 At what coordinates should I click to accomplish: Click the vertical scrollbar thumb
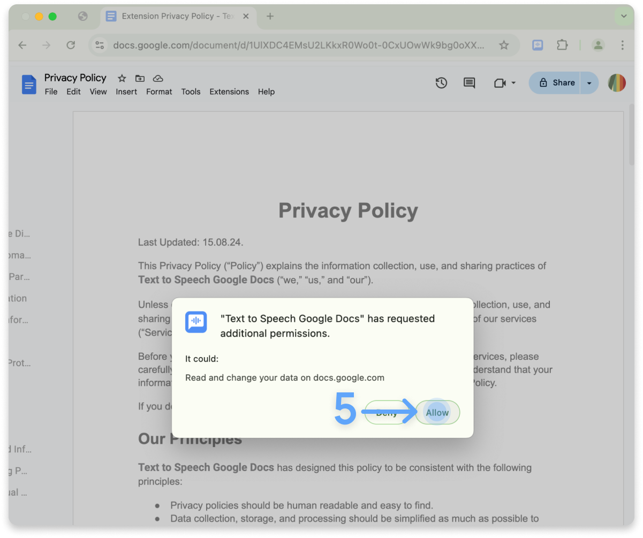point(632,135)
